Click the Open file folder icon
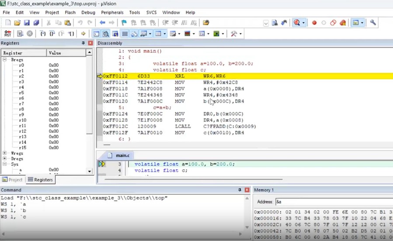Screen dimensions: 393x241 [17, 23]
